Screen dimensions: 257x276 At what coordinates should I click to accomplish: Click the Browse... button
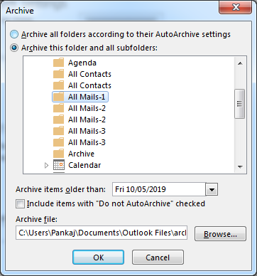[220, 234]
